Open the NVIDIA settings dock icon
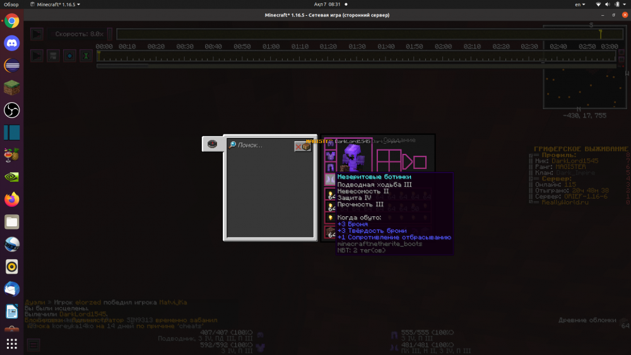The height and width of the screenshot is (355, 631). point(11,177)
